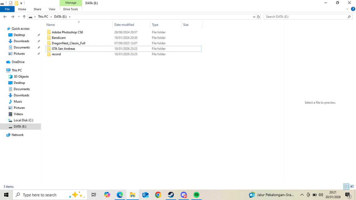The image size is (356, 200).
Task: Open the address bar history dropdown
Action: (254, 17)
